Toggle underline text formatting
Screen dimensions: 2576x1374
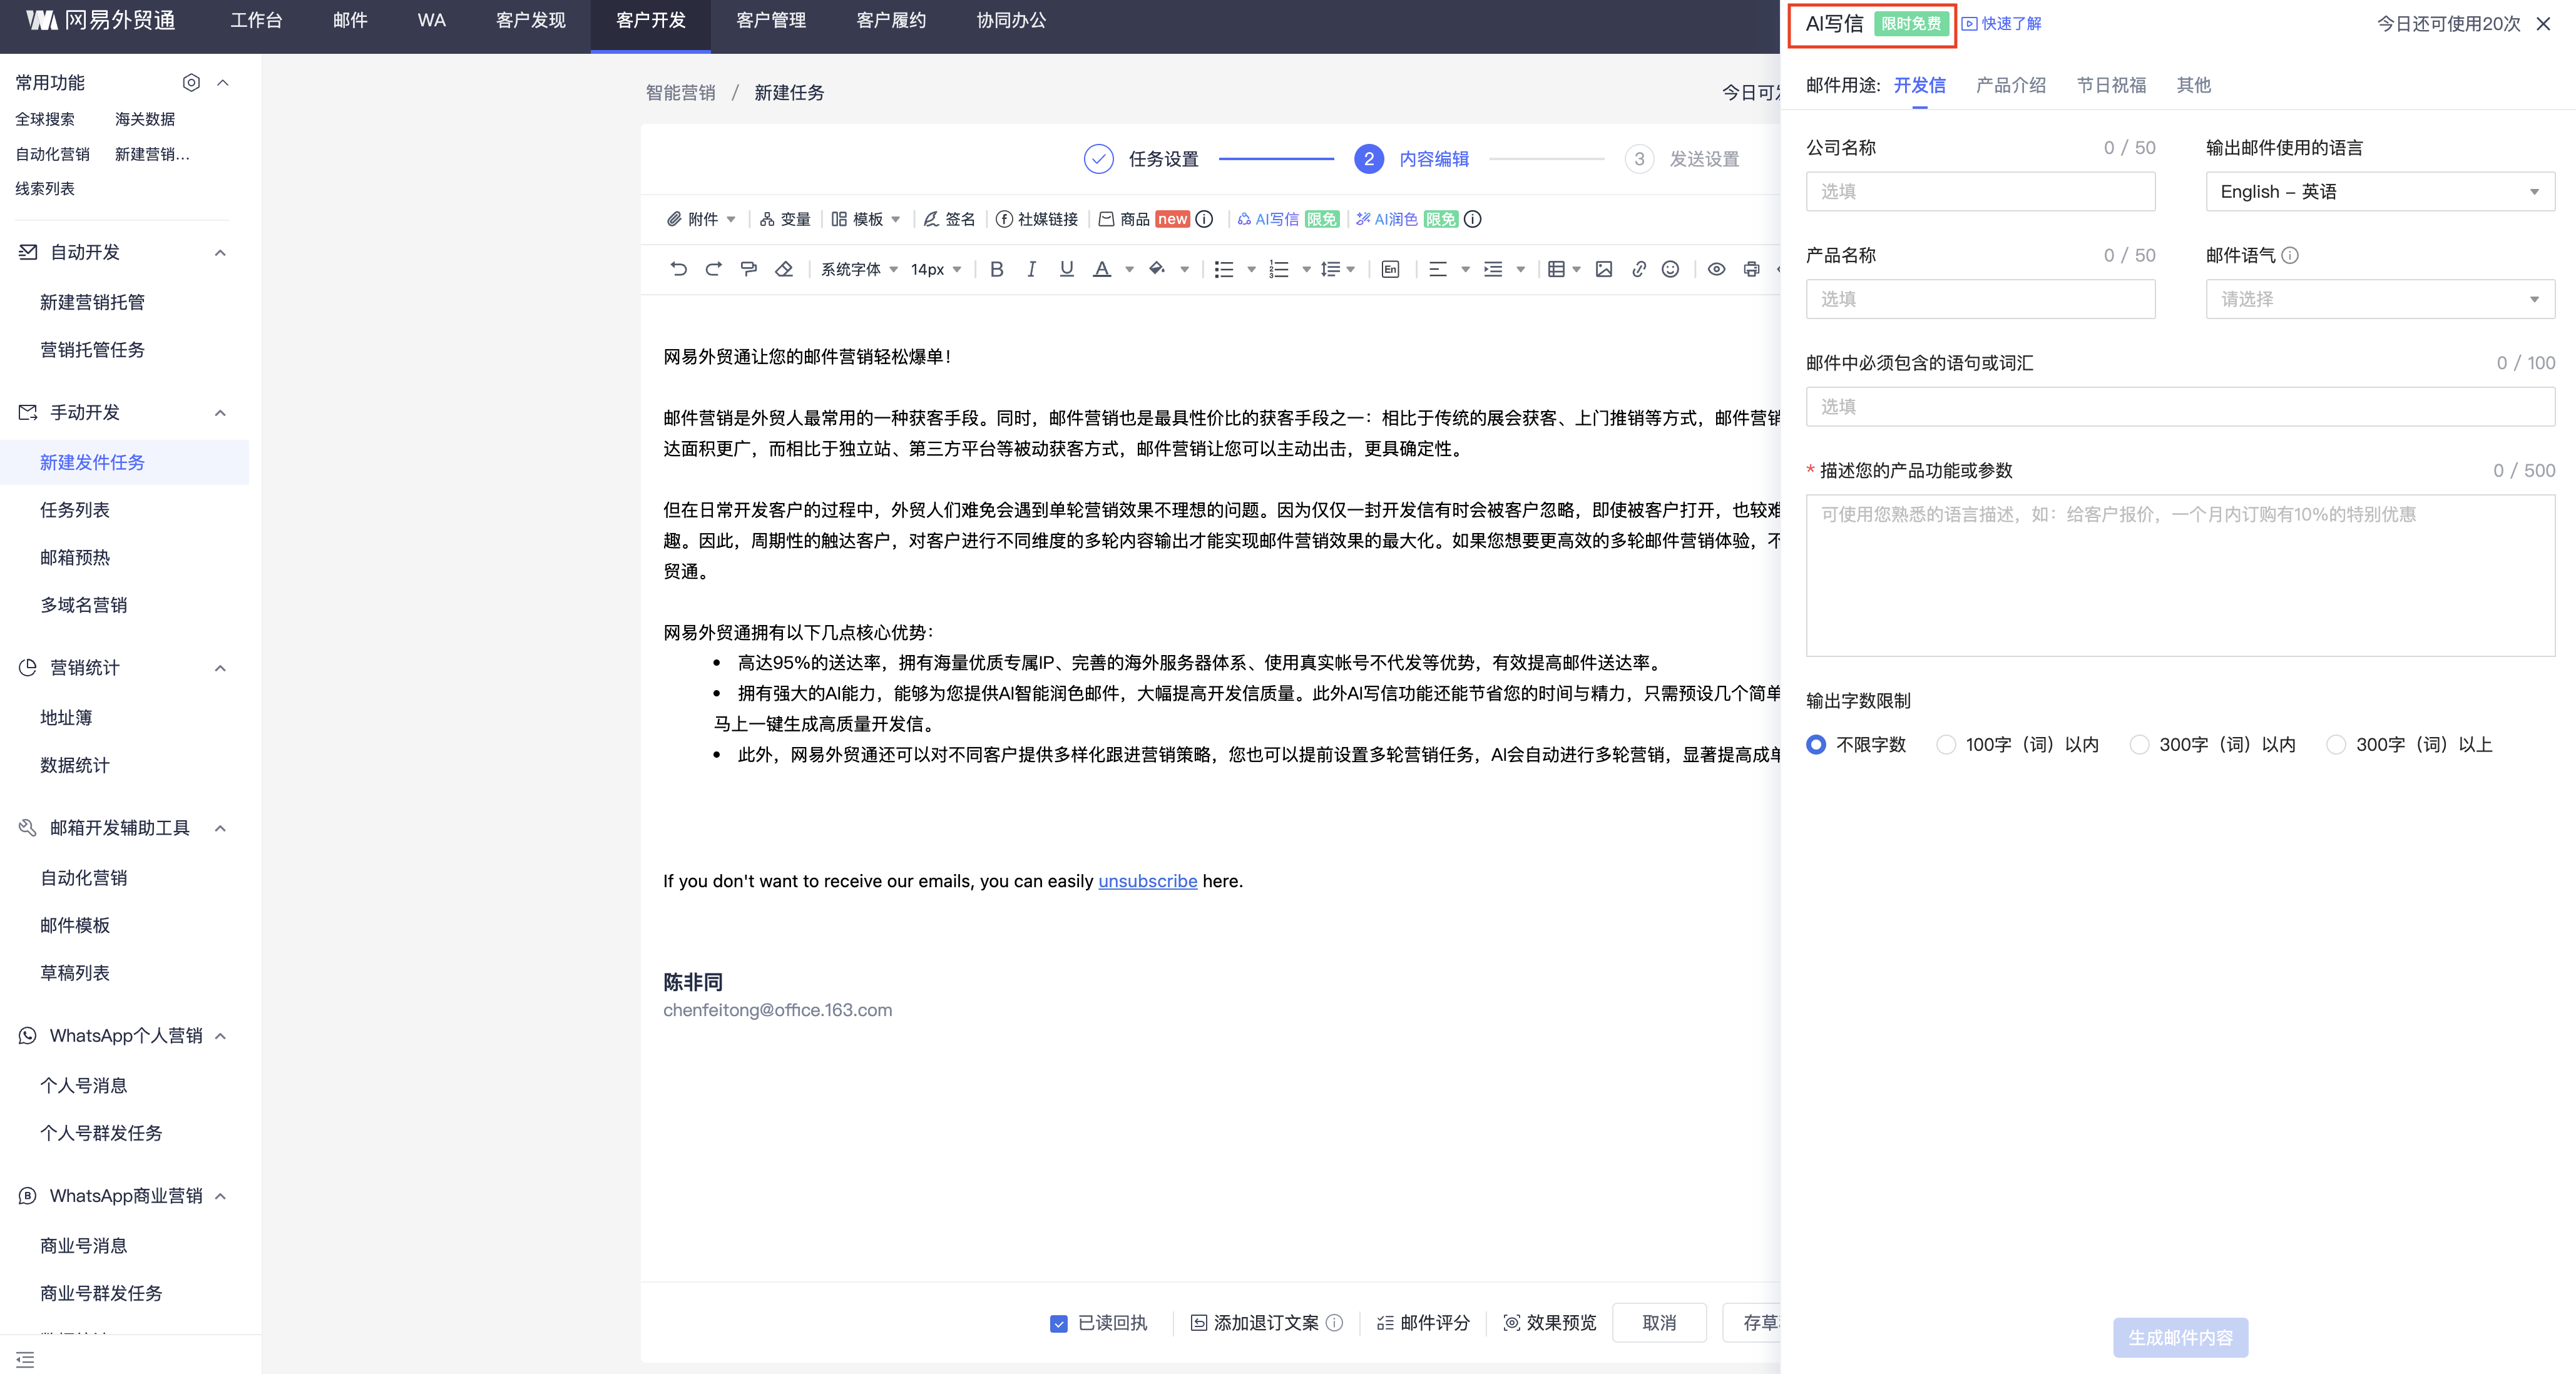click(x=1066, y=269)
